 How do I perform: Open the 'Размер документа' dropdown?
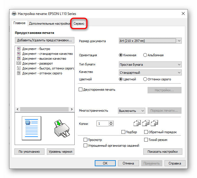150,41
